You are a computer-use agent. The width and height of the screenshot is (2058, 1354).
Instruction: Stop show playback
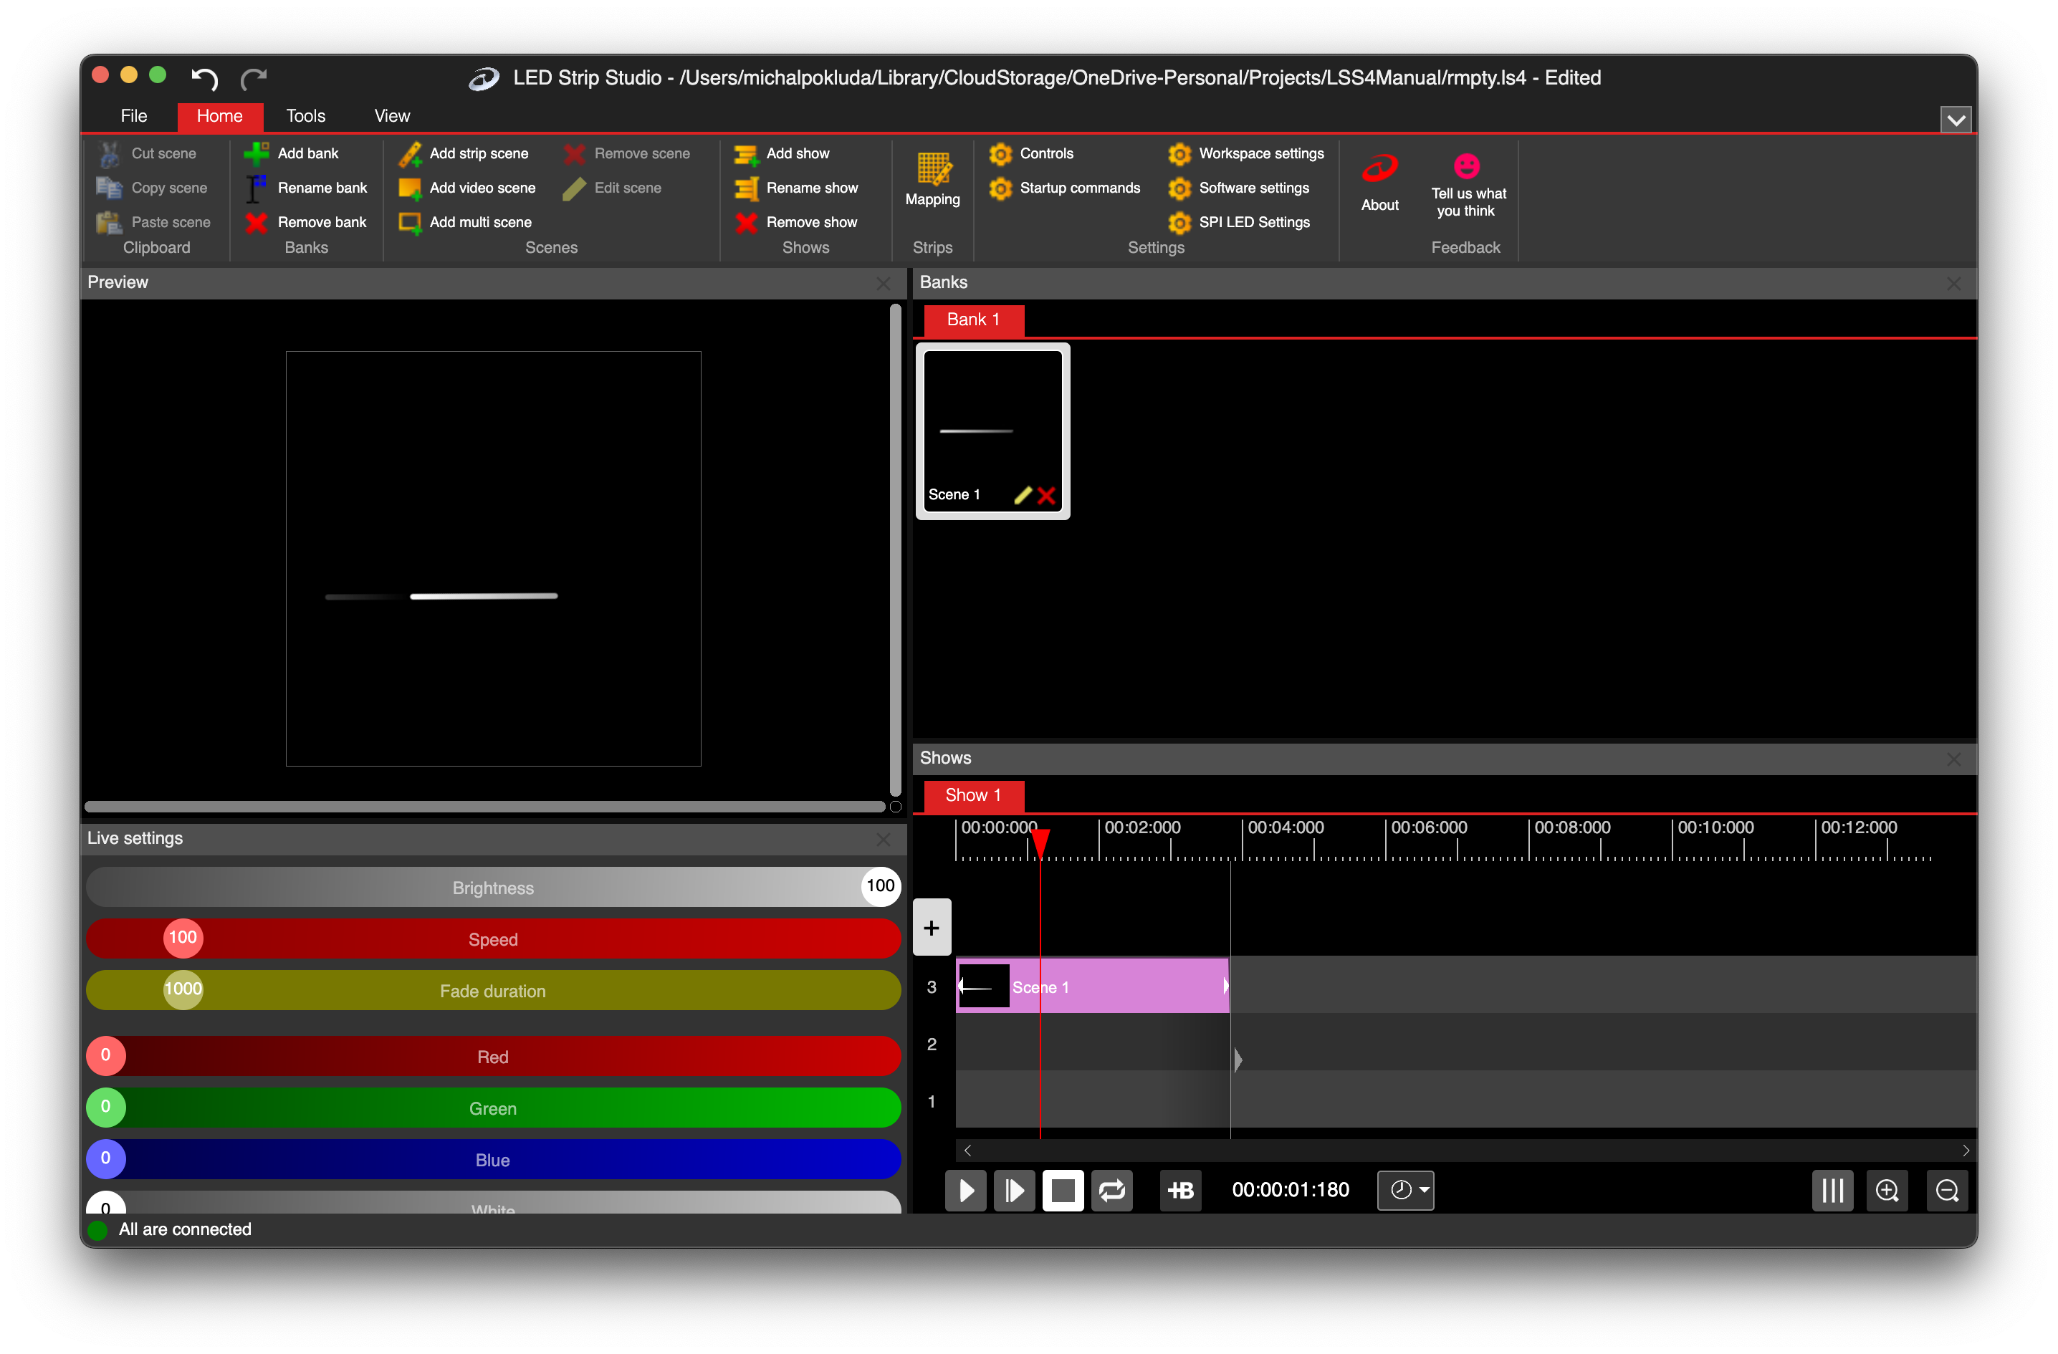(x=1063, y=1190)
